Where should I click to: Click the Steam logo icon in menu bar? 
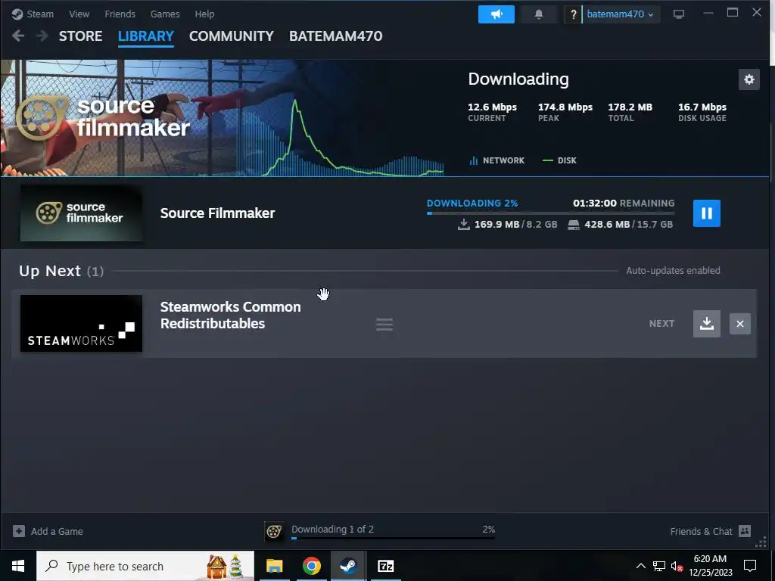[x=17, y=14]
